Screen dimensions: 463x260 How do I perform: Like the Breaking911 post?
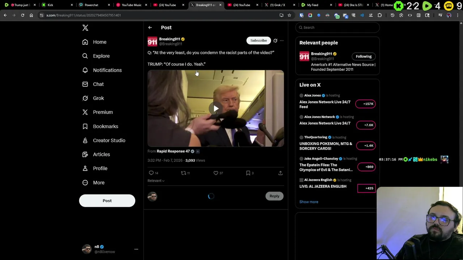216,173
